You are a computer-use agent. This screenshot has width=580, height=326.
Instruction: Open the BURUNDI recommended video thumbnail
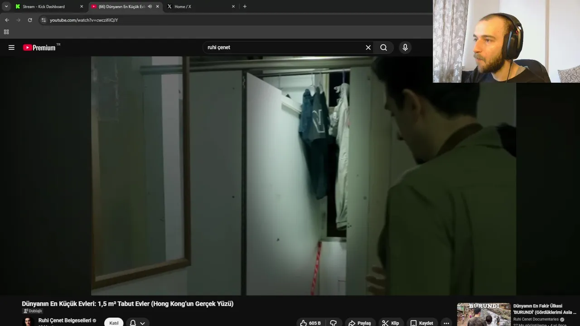(483, 314)
